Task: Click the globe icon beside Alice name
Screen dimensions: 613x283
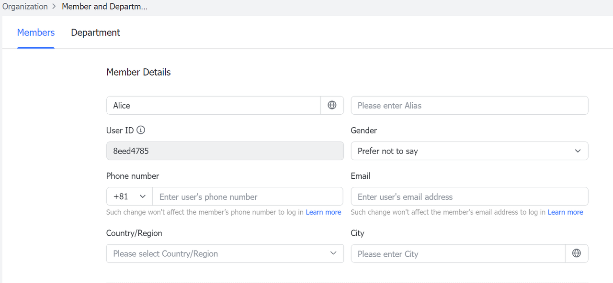Action: point(332,105)
